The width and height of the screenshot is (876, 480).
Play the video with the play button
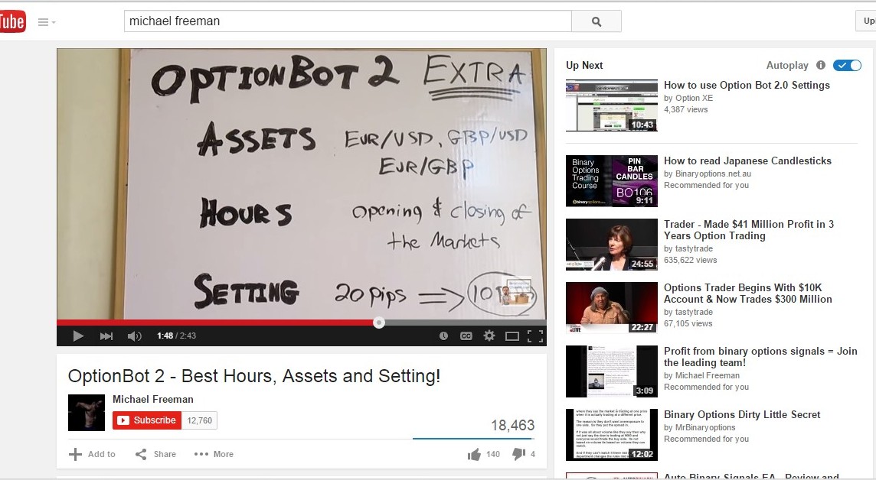(78, 336)
